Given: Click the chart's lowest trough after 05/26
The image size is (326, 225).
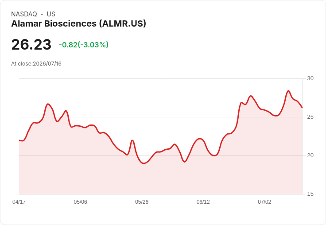Looking at the screenshot, I should click(x=144, y=163).
